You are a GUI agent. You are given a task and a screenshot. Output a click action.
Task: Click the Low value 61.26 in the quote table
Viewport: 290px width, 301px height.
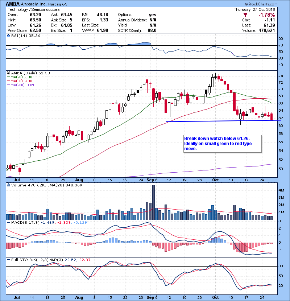point(36,25)
